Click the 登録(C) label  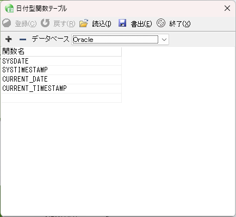click(26, 23)
